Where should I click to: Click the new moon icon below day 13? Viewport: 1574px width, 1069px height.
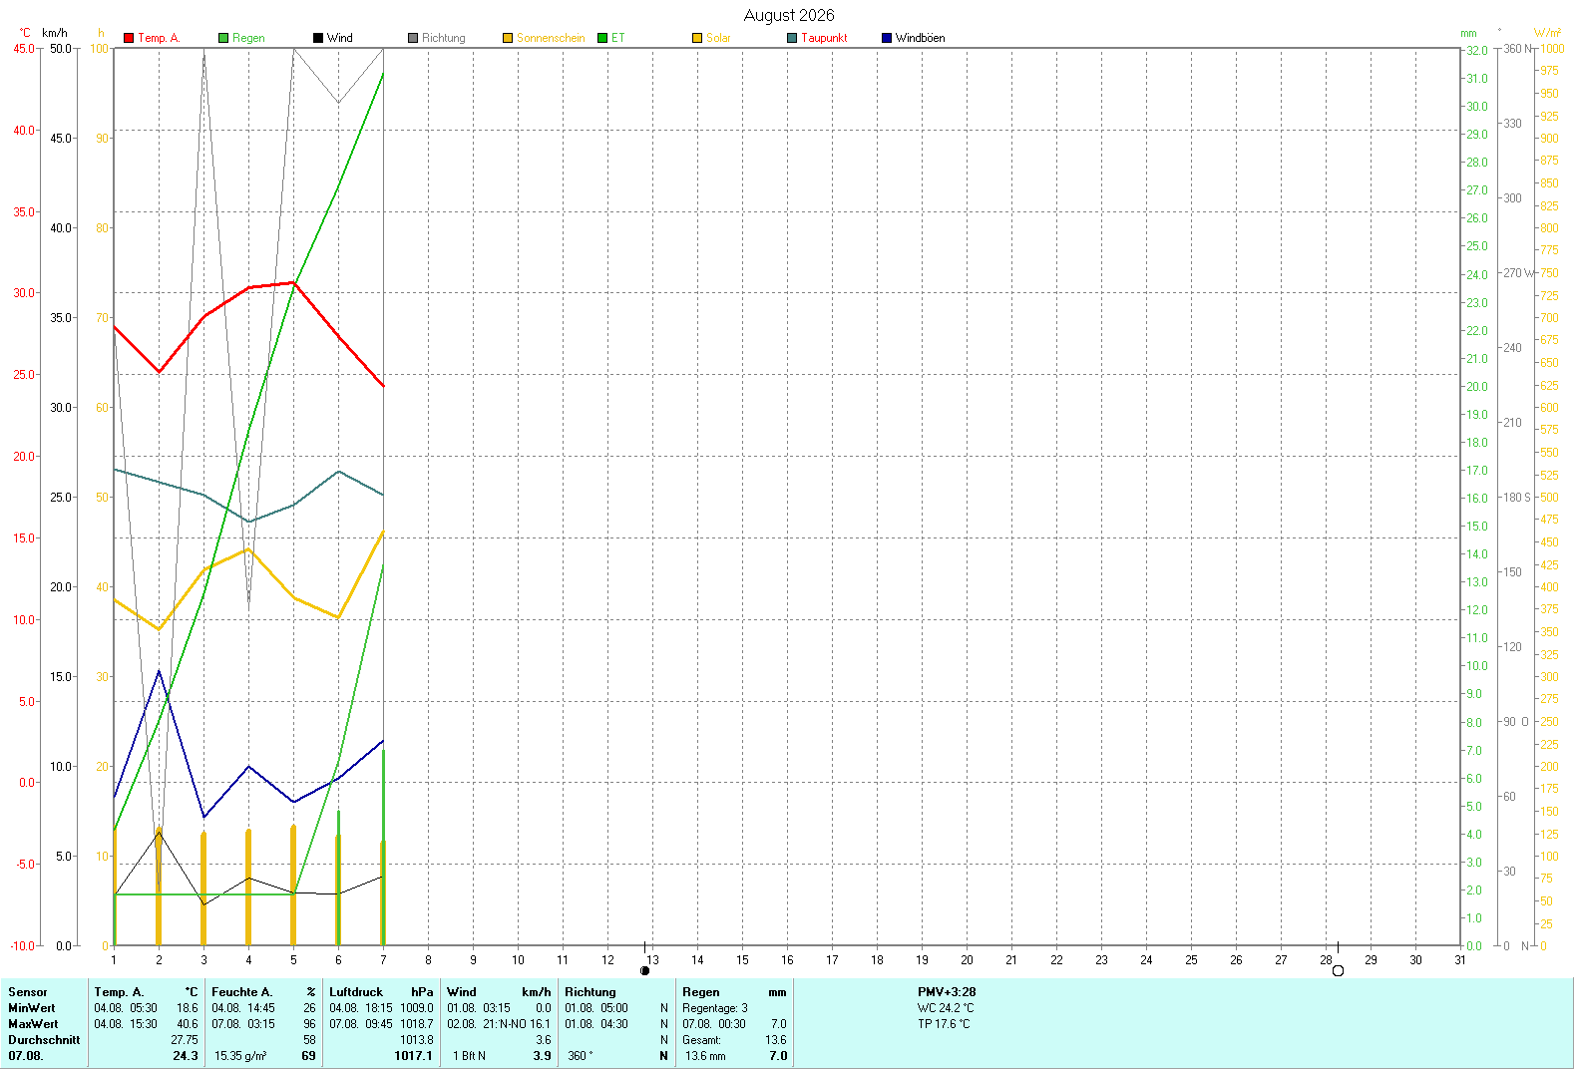coord(645,970)
